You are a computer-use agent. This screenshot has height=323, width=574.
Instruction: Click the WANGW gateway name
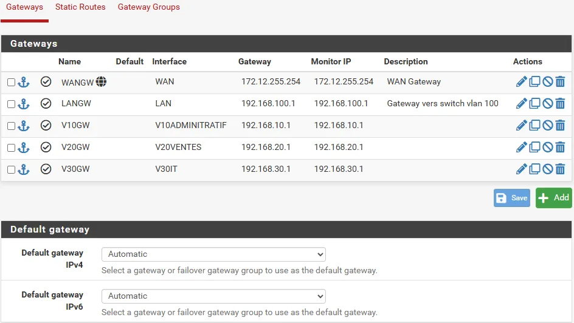[77, 83]
